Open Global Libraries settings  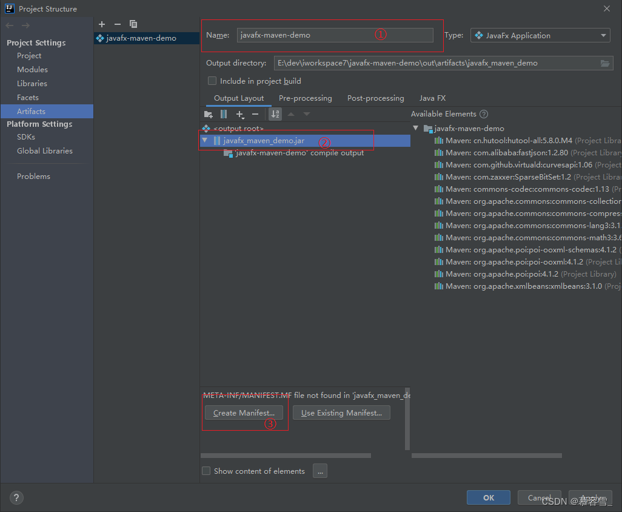pos(44,151)
